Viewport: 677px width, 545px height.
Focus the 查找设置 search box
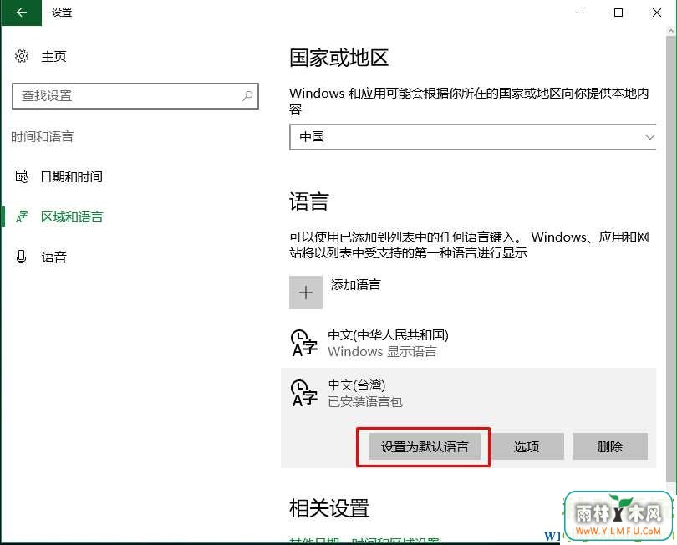tap(135, 96)
